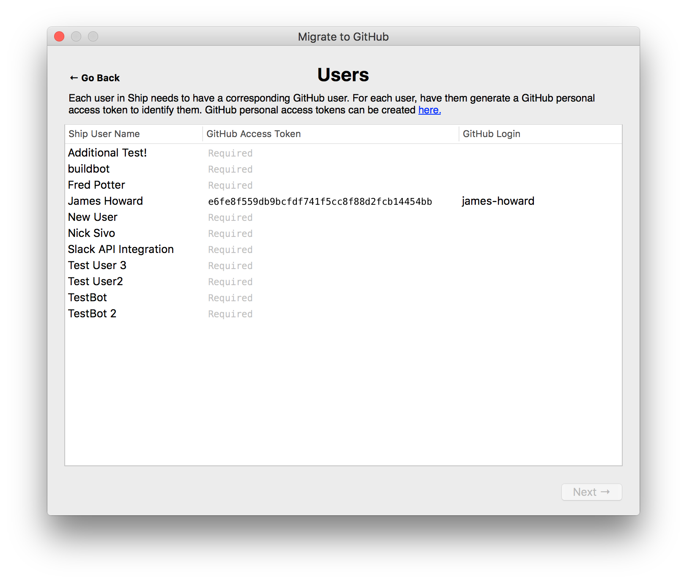Open the 'here' link for creating tokens
The width and height of the screenshot is (687, 583).
(x=429, y=110)
